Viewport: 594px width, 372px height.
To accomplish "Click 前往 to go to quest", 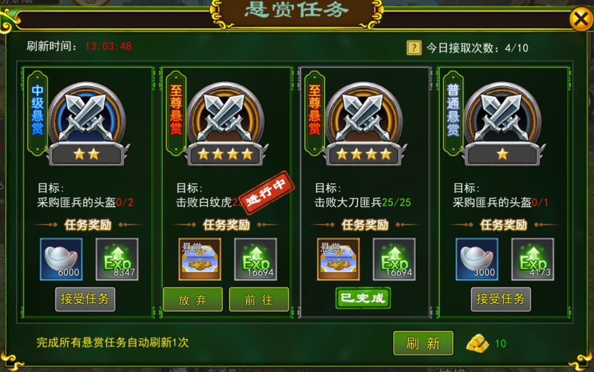I will click(258, 299).
